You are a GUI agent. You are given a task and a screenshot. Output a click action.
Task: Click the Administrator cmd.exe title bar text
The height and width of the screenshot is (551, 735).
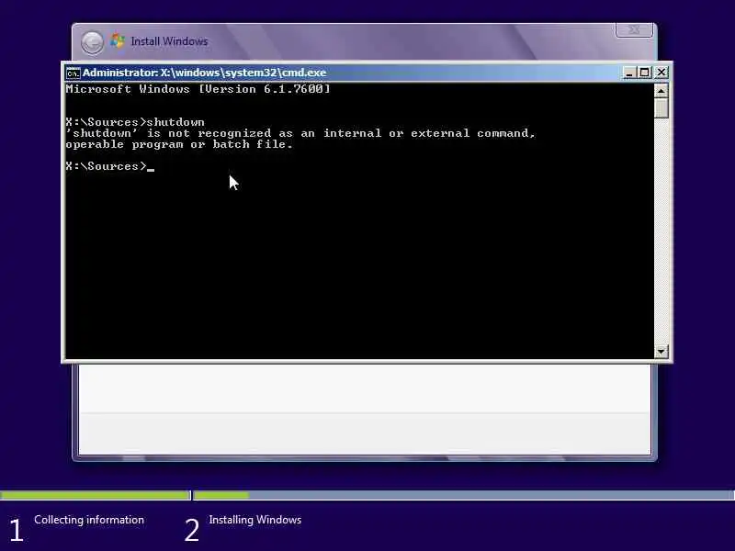[204, 73]
